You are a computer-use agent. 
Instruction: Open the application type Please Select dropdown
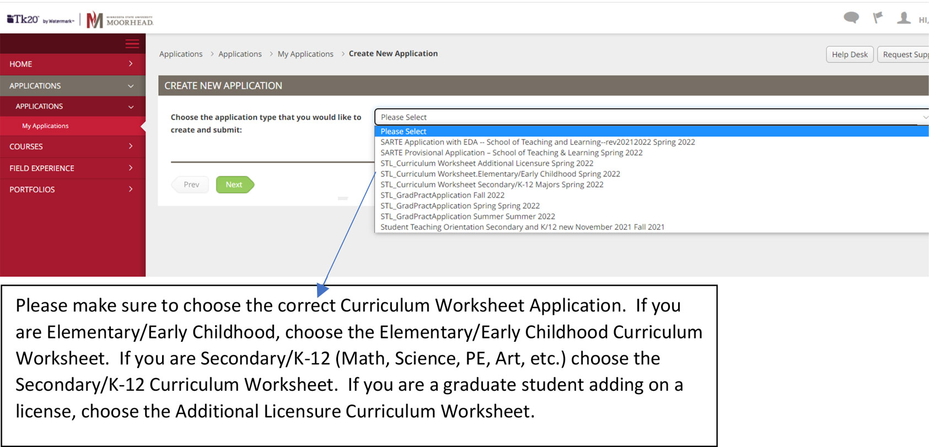click(x=651, y=117)
